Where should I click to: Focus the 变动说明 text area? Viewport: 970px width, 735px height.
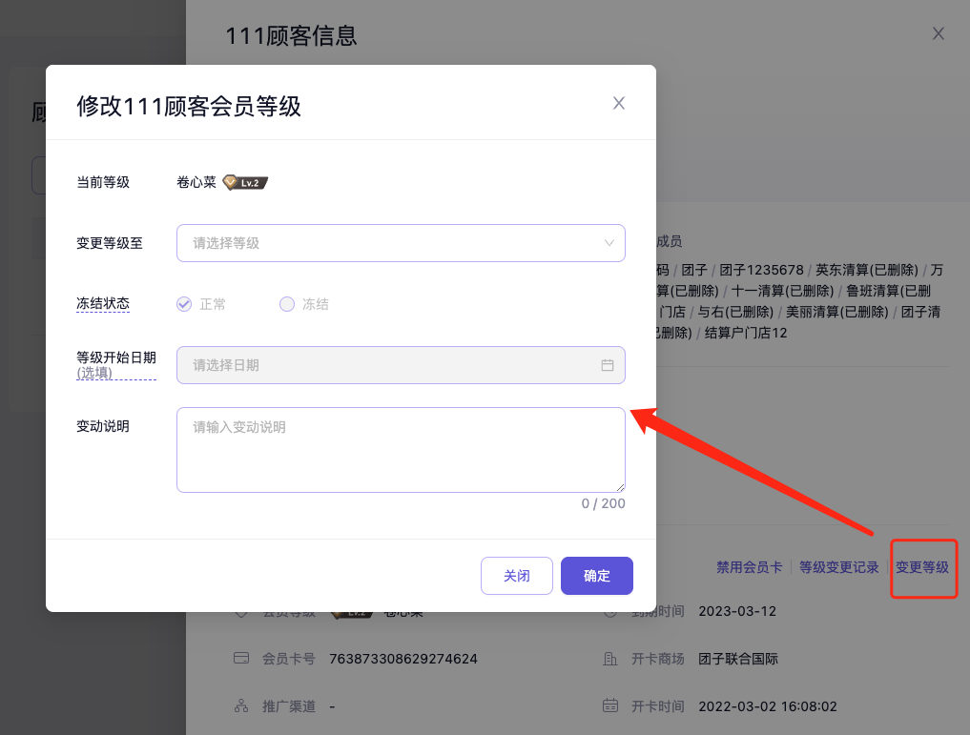(401, 450)
